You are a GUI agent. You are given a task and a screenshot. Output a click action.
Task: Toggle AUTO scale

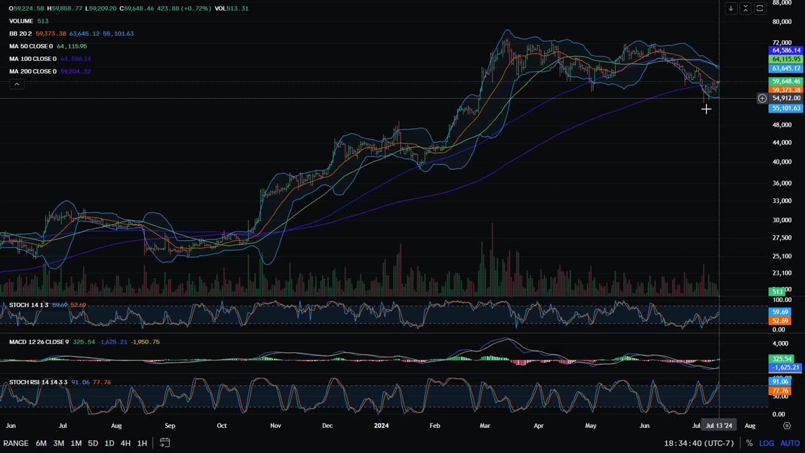(x=790, y=444)
